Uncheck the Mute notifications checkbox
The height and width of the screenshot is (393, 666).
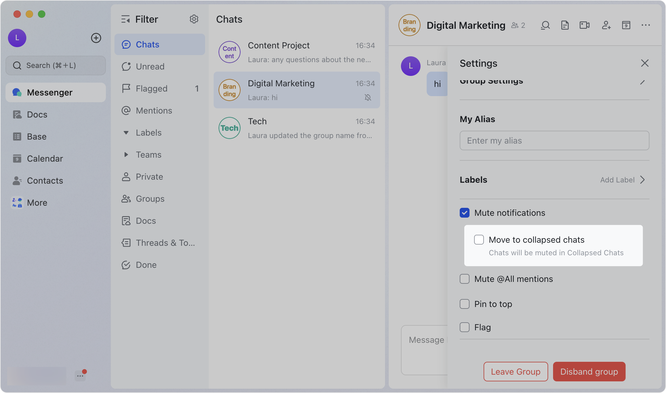pos(465,213)
